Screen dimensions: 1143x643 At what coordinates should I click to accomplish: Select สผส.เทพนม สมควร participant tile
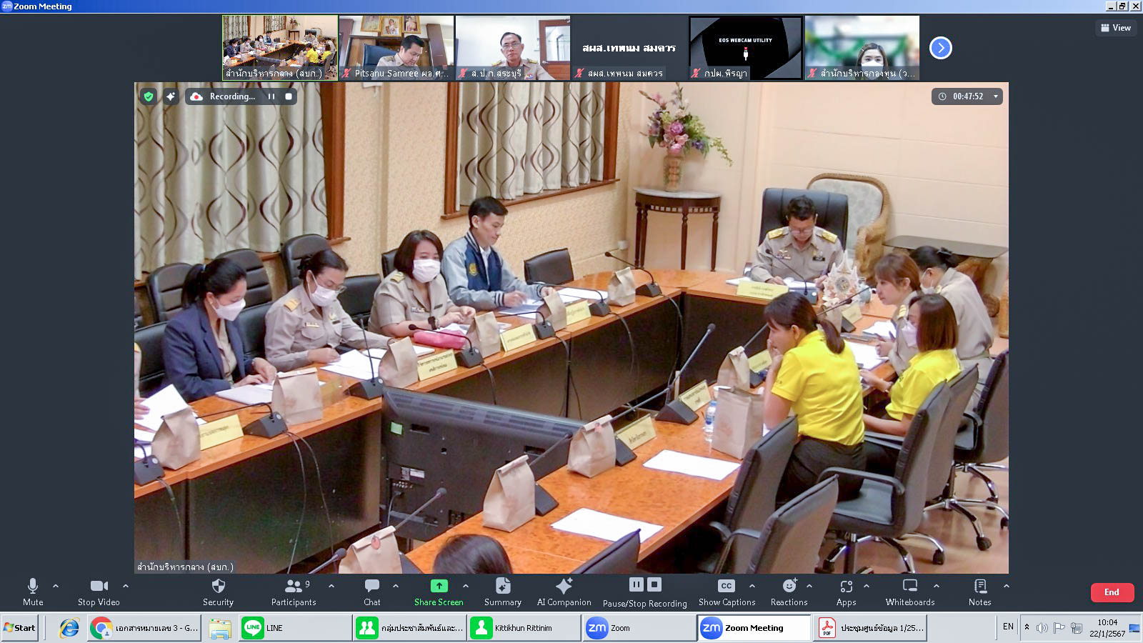coord(629,48)
